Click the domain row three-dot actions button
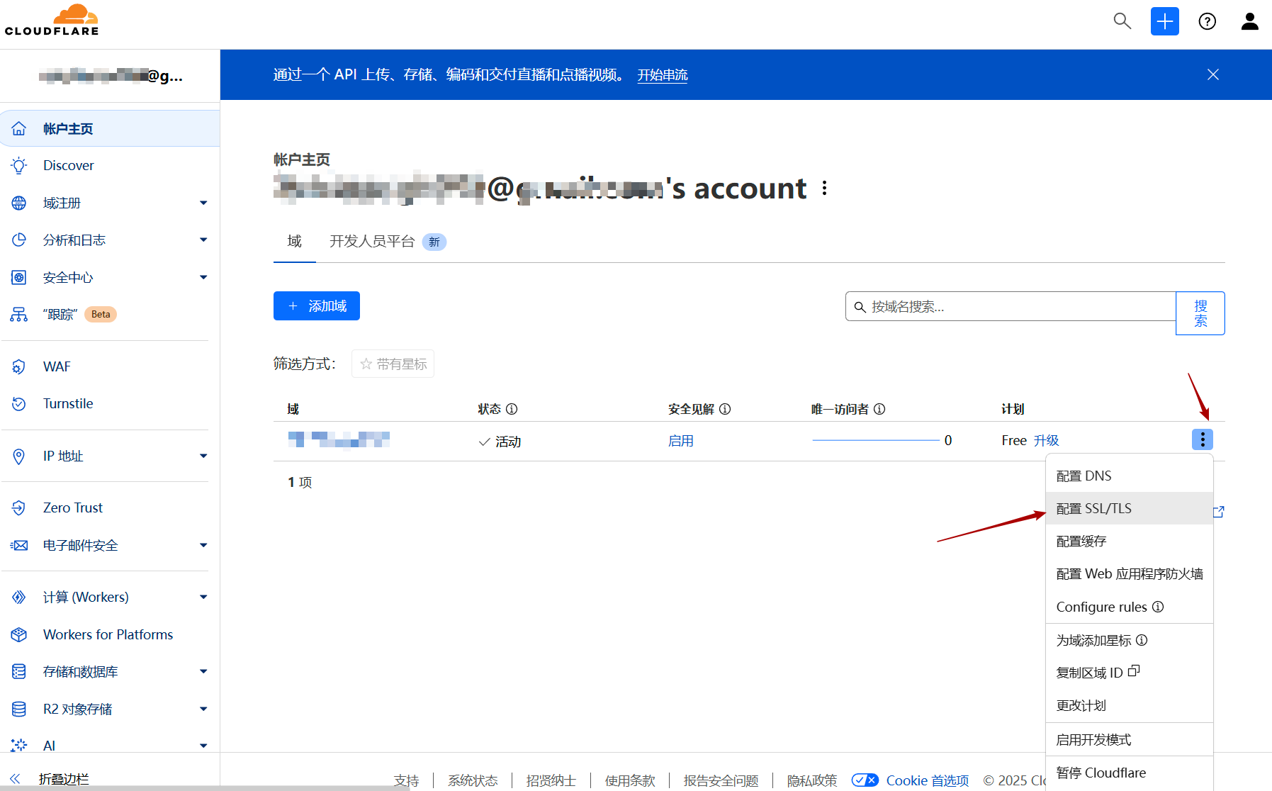The width and height of the screenshot is (1272, 791). pos(1202,439)
